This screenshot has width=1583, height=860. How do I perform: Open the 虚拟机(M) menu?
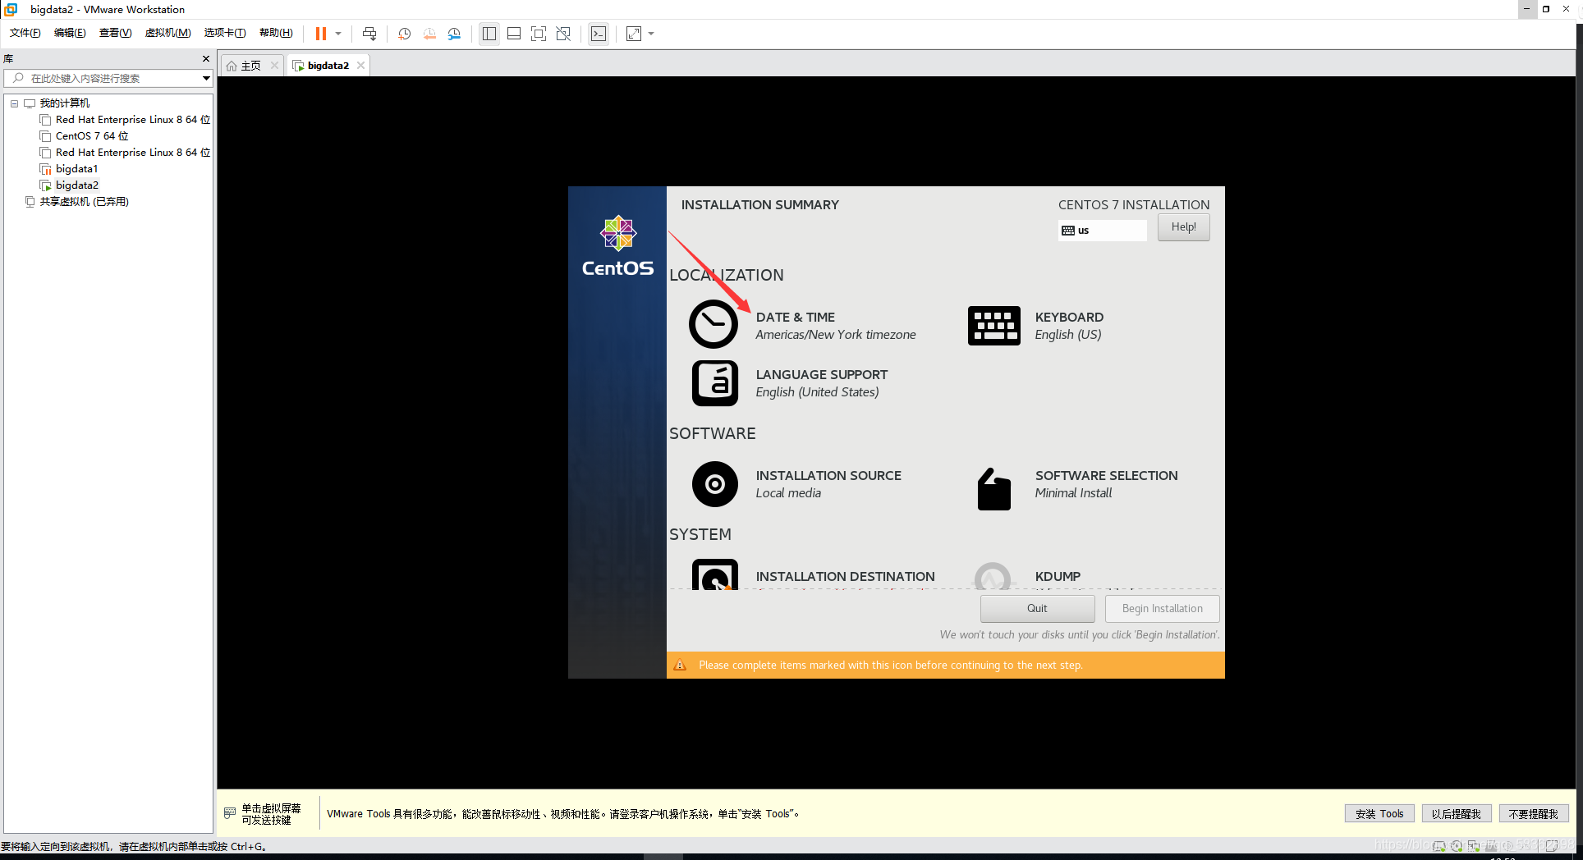[167, 33]
